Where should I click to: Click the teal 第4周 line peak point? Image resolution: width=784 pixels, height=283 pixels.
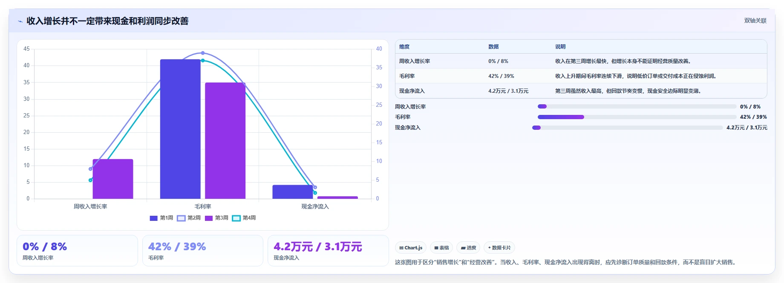click(203, 60)
